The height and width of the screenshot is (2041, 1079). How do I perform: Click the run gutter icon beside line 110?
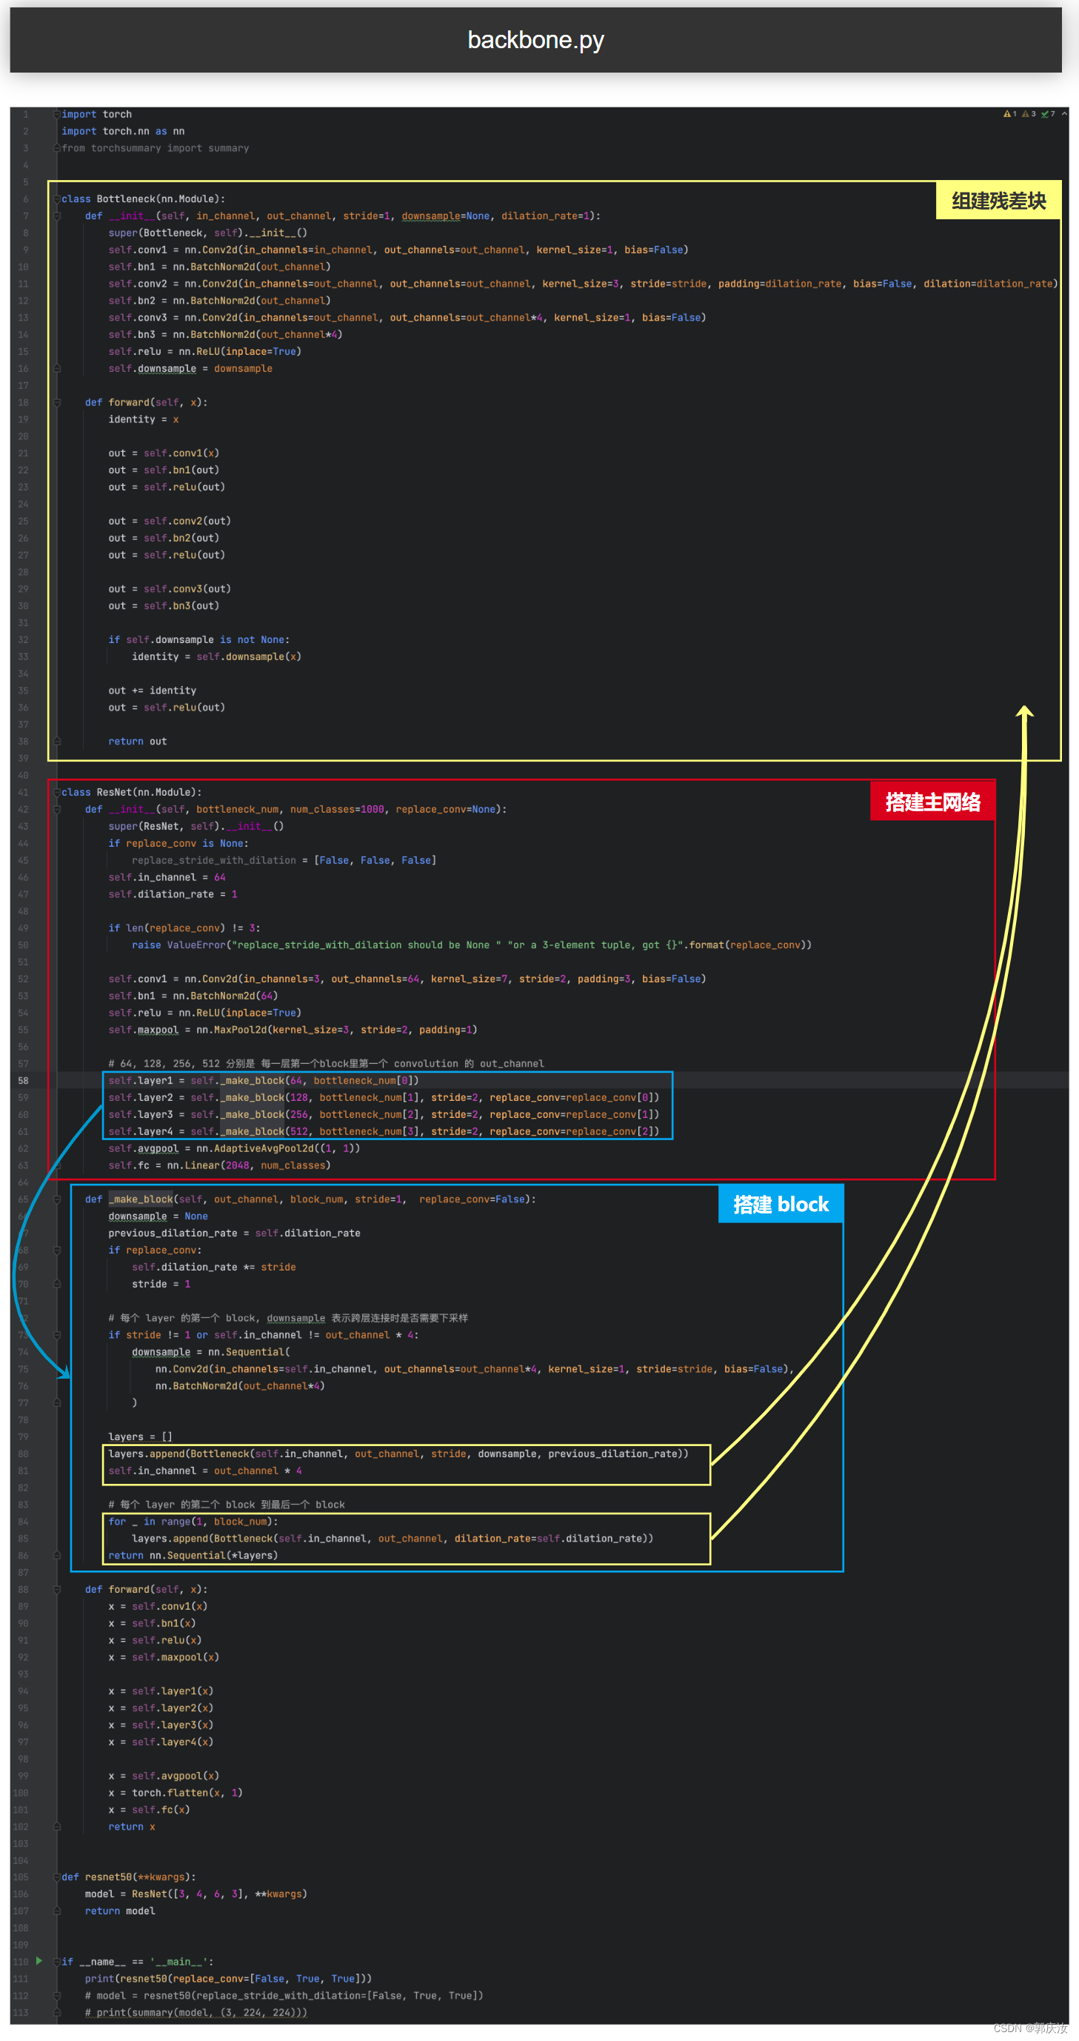pyautogui.click(x=39, y=1961)
